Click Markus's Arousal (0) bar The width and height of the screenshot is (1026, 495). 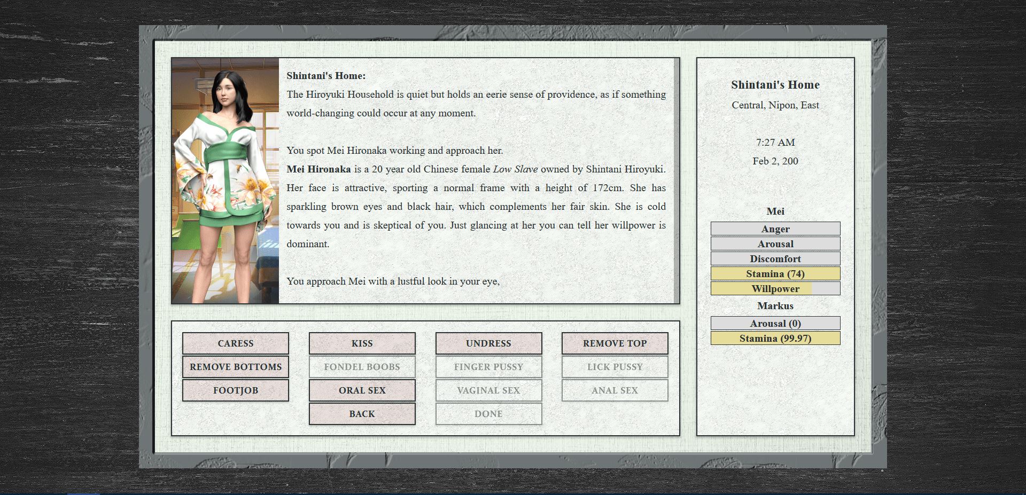[775, 324]
